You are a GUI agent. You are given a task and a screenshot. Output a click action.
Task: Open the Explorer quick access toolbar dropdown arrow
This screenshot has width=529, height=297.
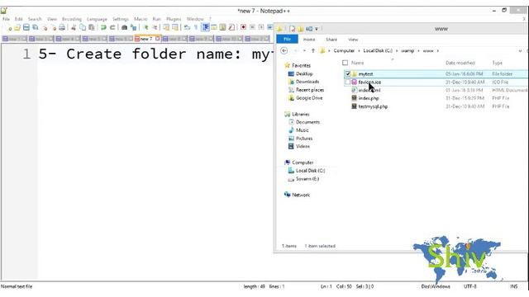317,30
